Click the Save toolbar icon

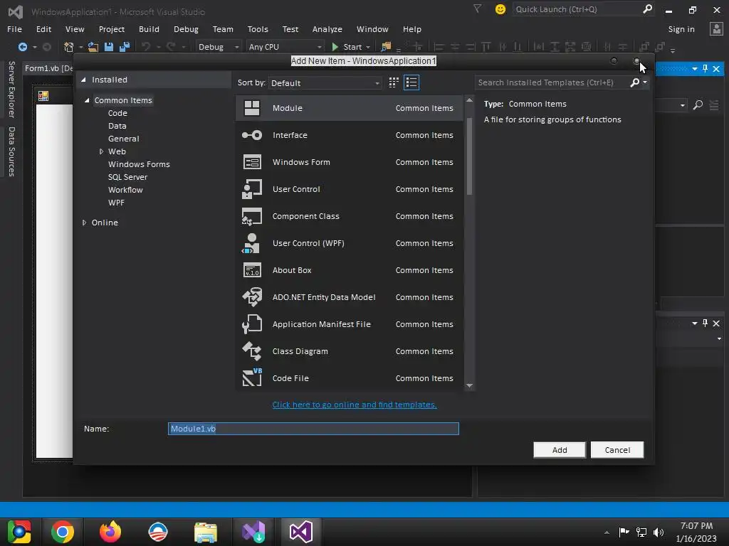pyautogui.click(x=109, y=47)
